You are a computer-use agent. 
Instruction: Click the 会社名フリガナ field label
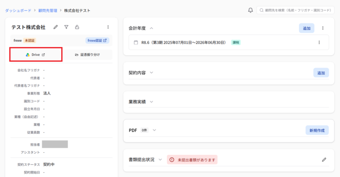pos(29,70)
